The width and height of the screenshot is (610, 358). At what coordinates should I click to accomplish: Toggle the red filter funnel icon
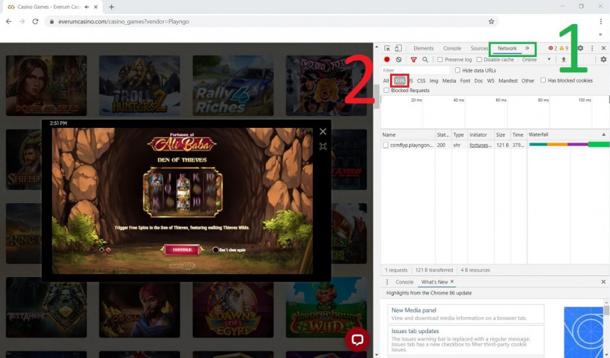tap(413, 59)
